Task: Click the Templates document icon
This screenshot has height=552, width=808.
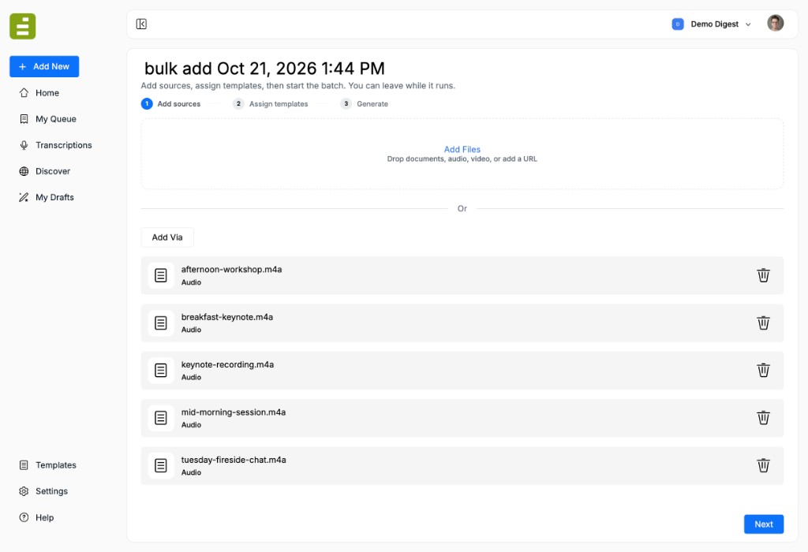Action: coord(24,465)
